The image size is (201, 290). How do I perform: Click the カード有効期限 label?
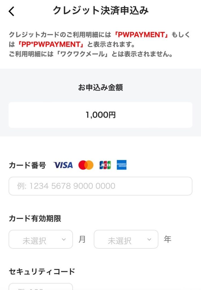click(x=35, y=218)
